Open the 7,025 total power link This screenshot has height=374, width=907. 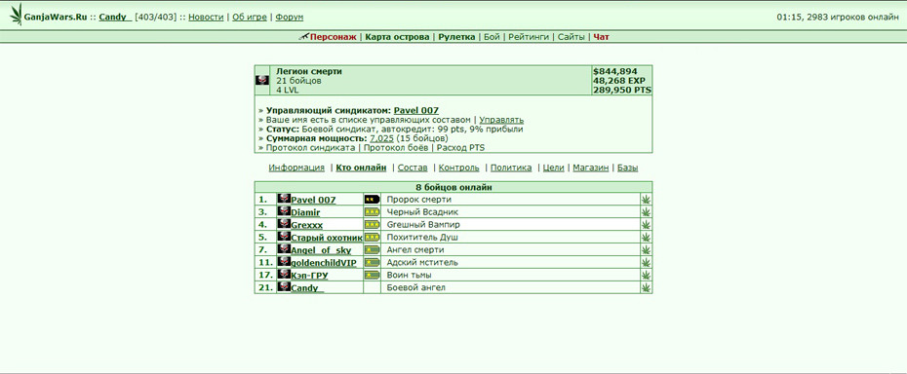[381, 138]
